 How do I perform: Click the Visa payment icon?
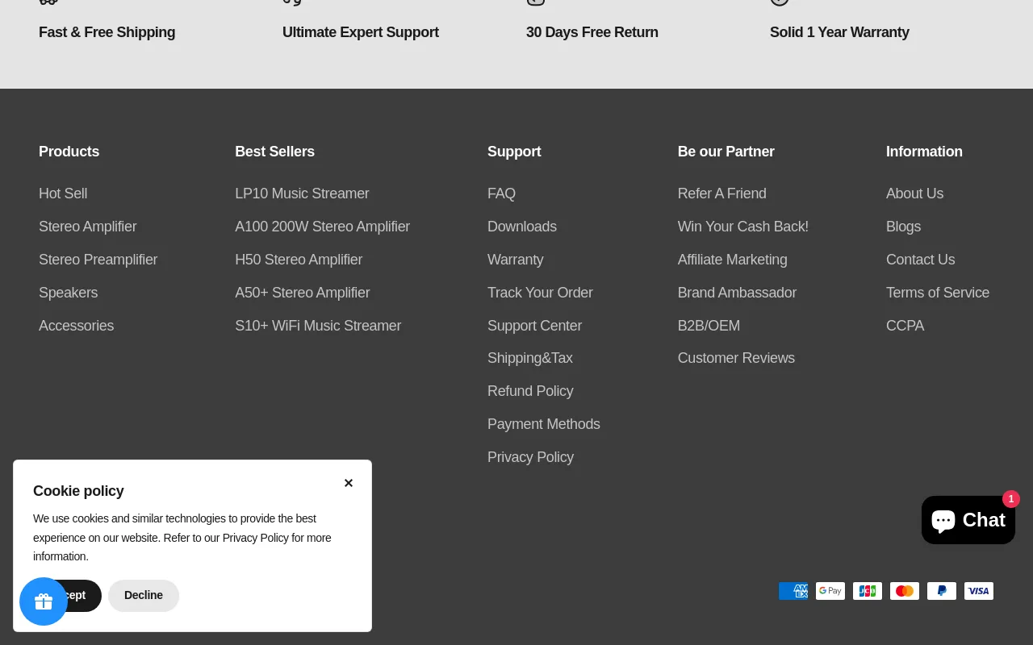coord(979,591)
